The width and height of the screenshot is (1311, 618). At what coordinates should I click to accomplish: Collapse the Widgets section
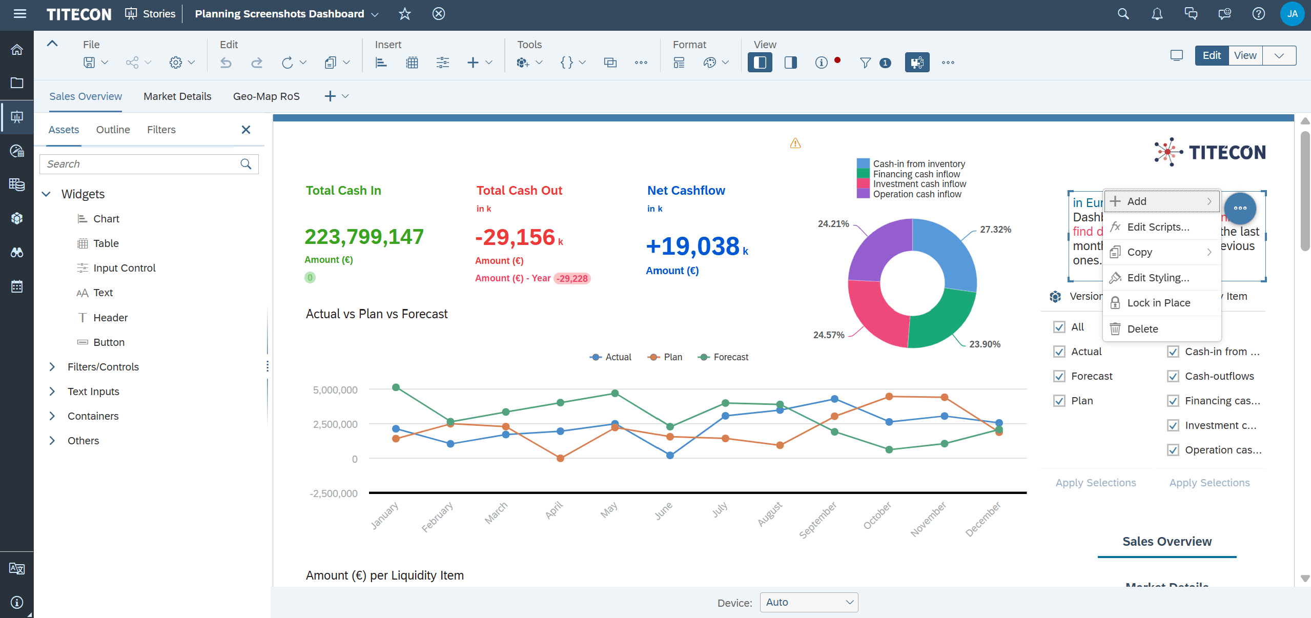[x=47, y=194]
